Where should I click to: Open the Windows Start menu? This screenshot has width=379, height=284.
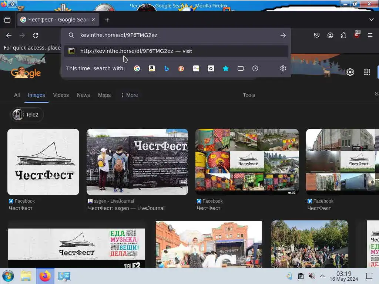coord(8,276)
